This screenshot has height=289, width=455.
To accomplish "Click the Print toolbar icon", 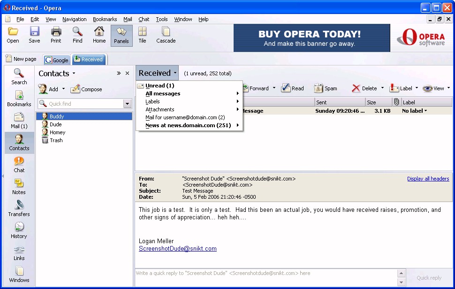I will coord(56,35).
